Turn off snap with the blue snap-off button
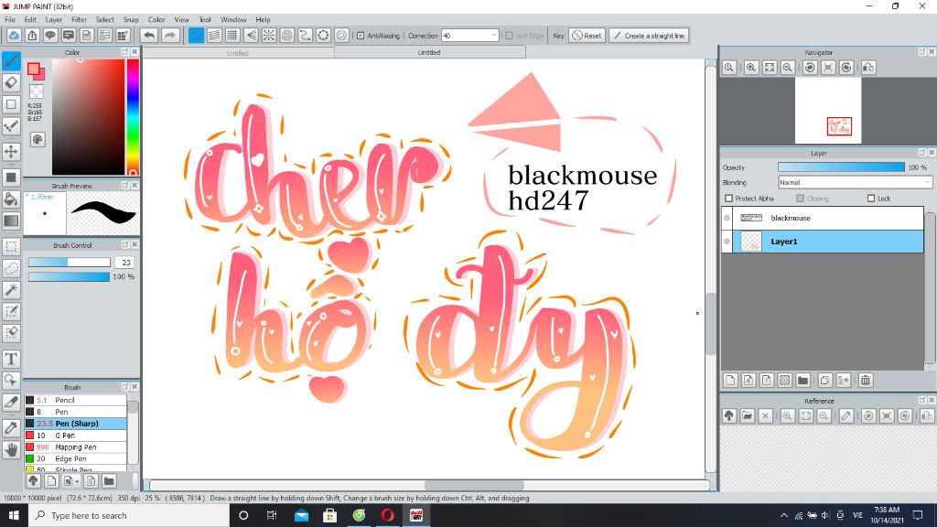 pos(196,36)
